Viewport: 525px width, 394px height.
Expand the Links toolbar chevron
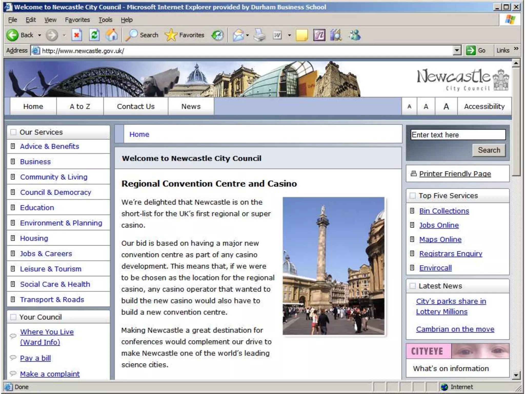click(x=516, y=49)
